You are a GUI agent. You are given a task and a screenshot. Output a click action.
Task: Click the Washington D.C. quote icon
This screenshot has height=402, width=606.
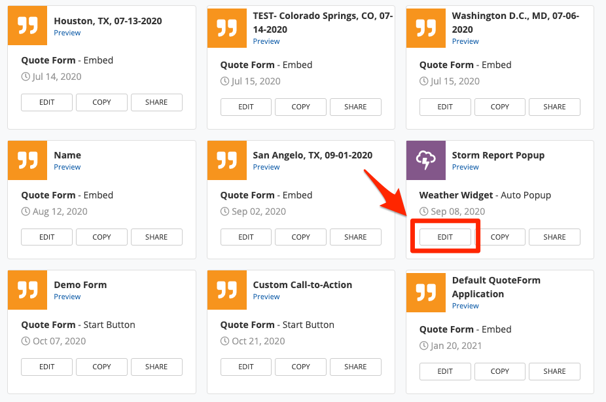coord(425,28)
